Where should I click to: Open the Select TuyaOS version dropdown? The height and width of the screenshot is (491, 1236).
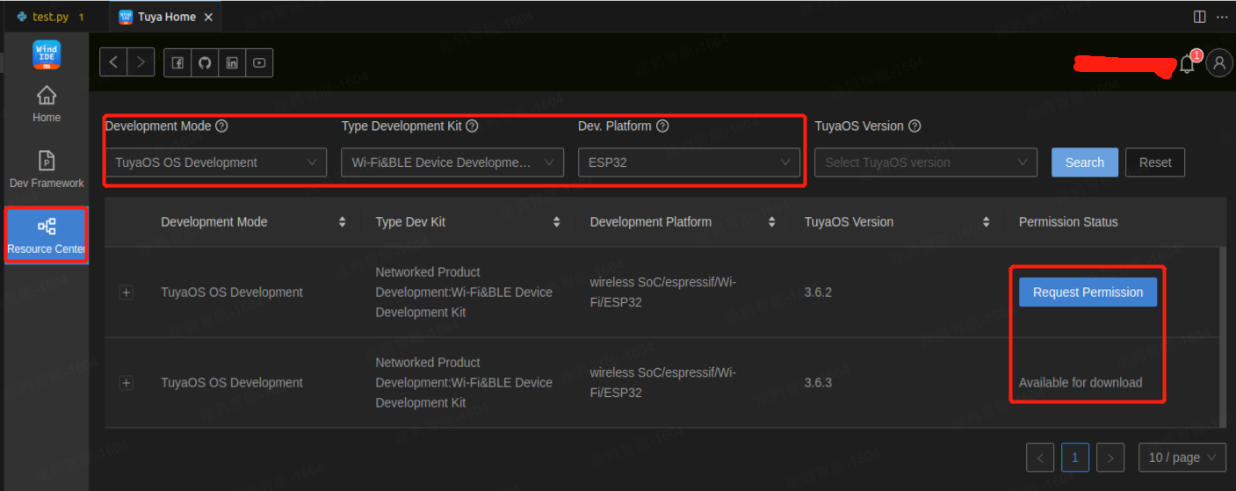926,162
